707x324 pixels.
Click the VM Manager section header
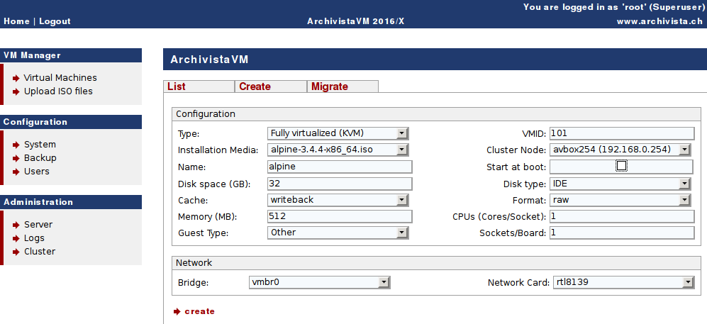(x=71, y=55)
